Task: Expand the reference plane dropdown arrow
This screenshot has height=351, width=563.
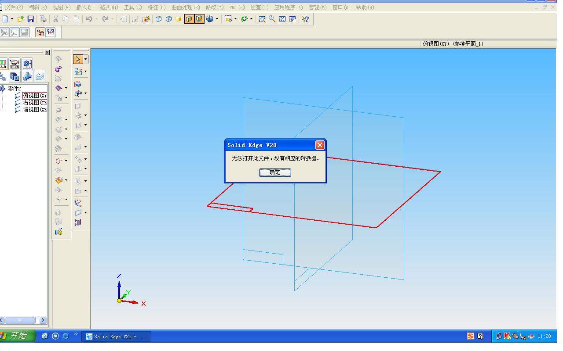Action: (x=85, y=212)
